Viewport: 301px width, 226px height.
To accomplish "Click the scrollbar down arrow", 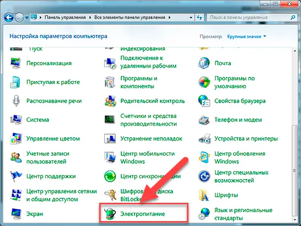I will (295, 220).
